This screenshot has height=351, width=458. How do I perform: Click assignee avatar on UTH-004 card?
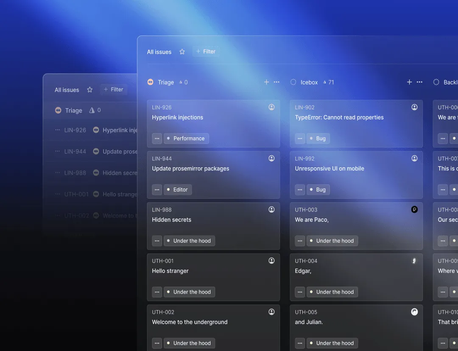tap(414, 260)
